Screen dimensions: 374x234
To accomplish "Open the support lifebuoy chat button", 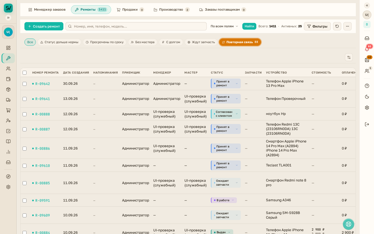I will click(349, 224).
